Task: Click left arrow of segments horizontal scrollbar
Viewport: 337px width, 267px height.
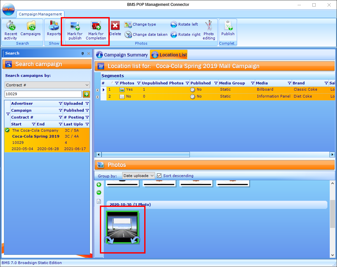Action: click(99, 154)
